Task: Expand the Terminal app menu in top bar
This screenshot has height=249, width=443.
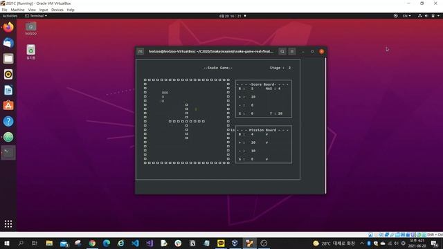Action: (x=36, y=16)
